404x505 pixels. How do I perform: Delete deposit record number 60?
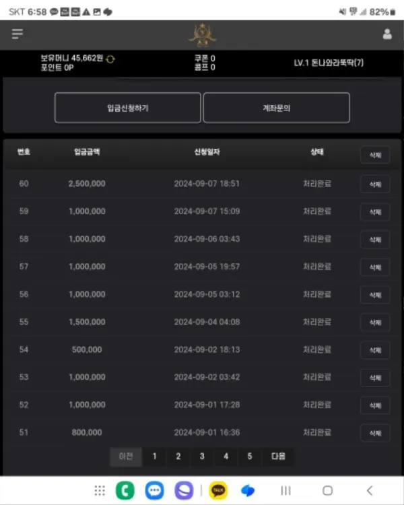(x=375, y=184)
